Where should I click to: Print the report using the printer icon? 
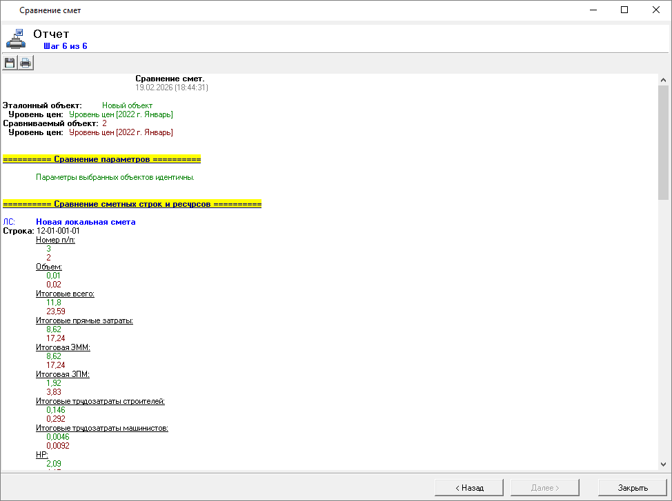(x=26, y=63)
